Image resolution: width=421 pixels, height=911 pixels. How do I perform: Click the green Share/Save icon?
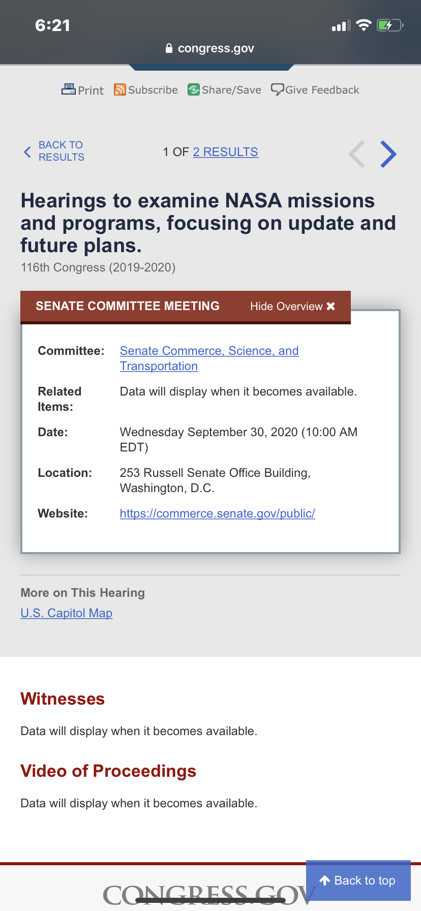(x=194, y=89)
